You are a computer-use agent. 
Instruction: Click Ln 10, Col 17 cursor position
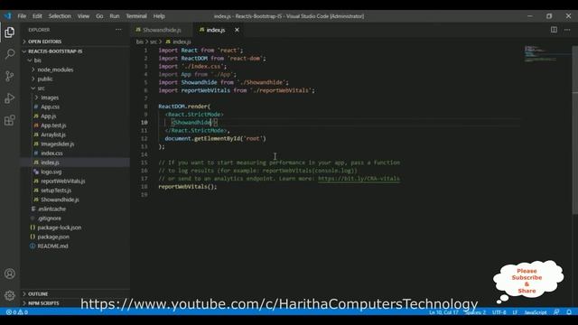click(443, 312)
